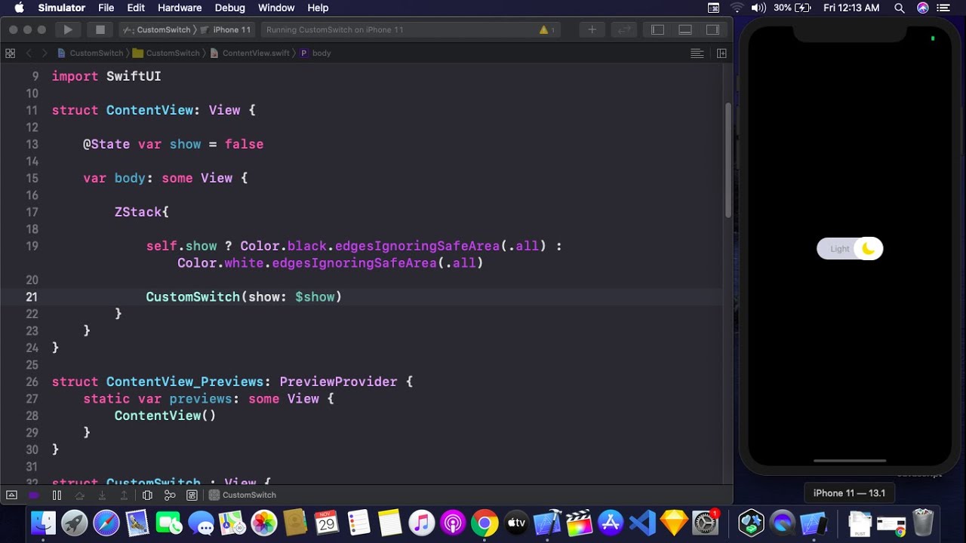Open ContentView.swift breadcrumb in jump bar
Viewport: 966px width, 543px height.
coord(250,53)
